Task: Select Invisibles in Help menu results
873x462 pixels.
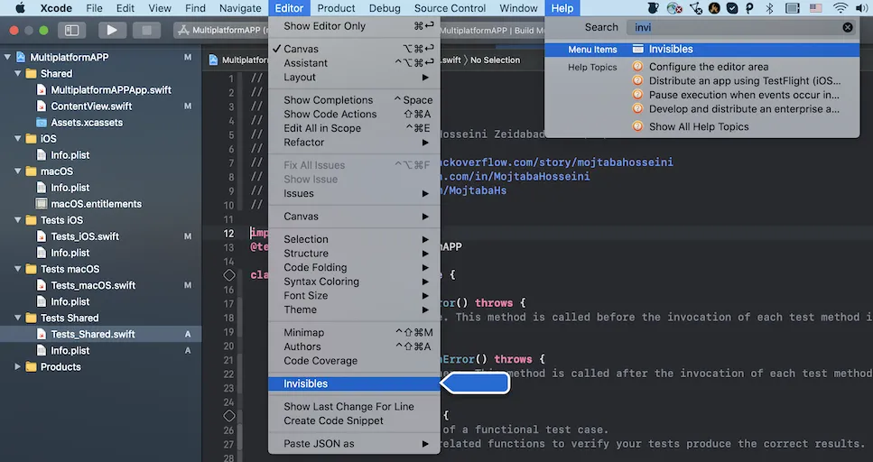Action: tap(702, 50)
